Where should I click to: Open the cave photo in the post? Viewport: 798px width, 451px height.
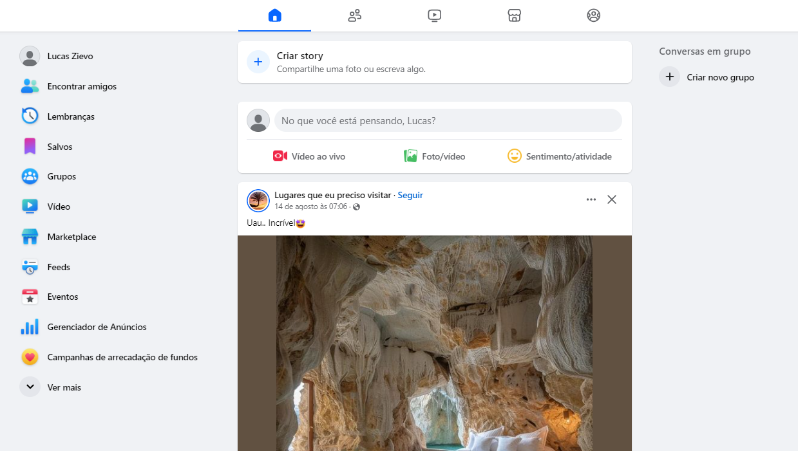pos(435,343)
